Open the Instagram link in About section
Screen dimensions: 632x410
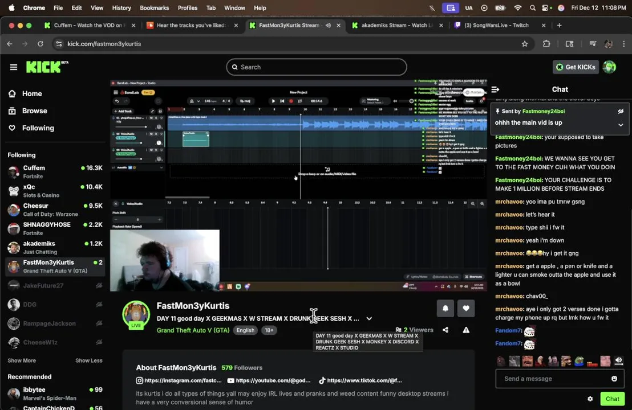[x=179, y=380]
